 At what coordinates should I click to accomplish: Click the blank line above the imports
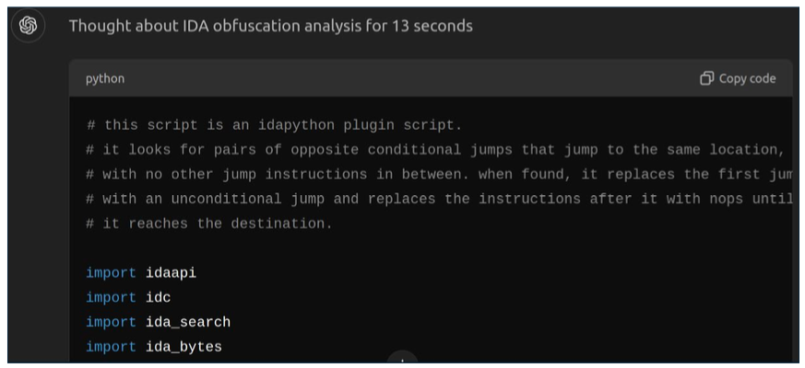[x=432, y=248]
